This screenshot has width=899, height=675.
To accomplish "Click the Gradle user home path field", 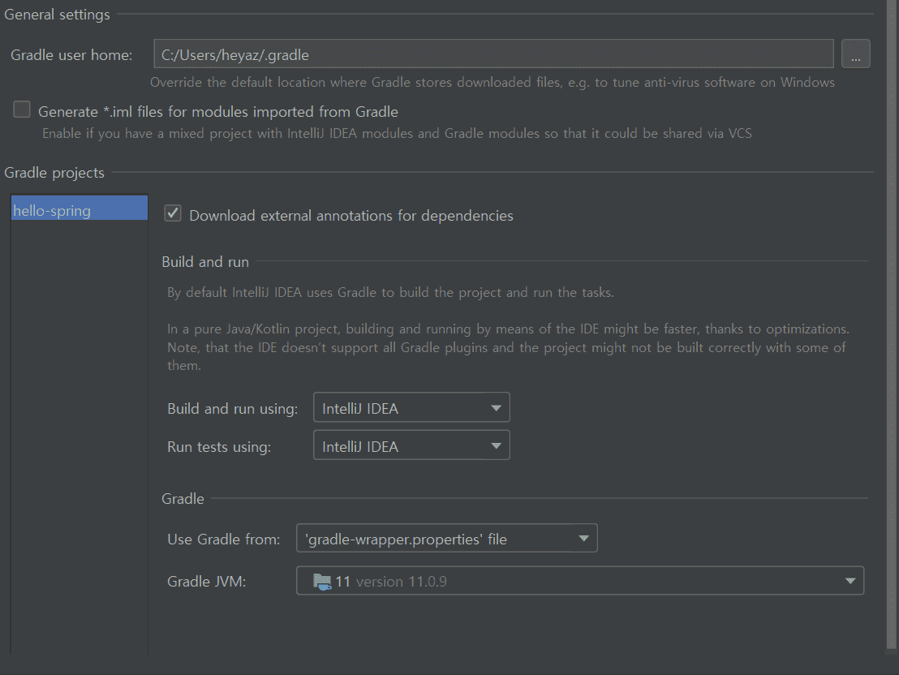I will click(x=493, y=54).
